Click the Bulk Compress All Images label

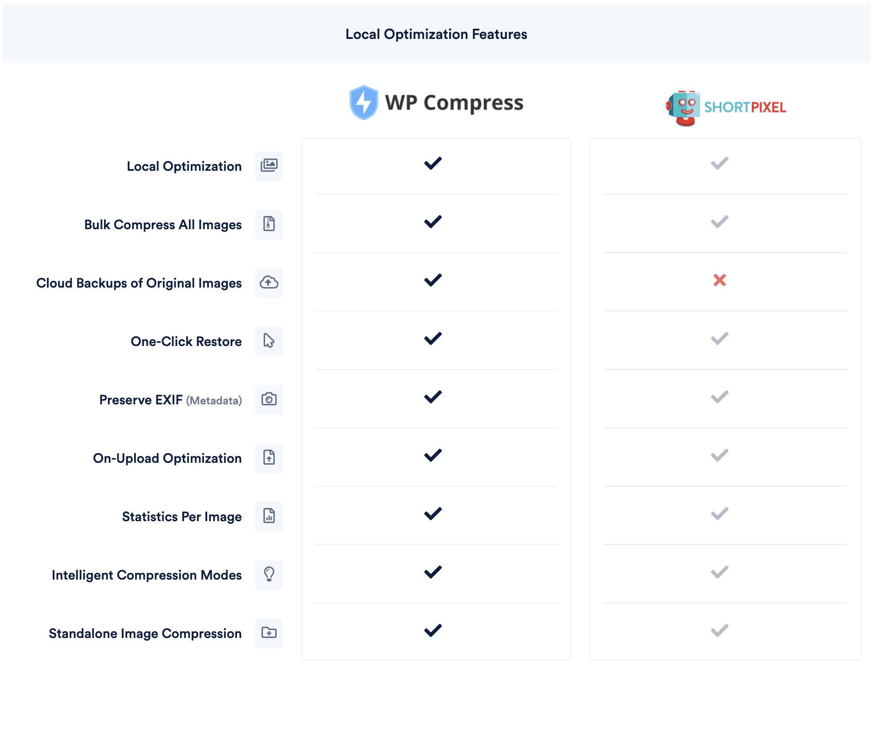[163, 225]
